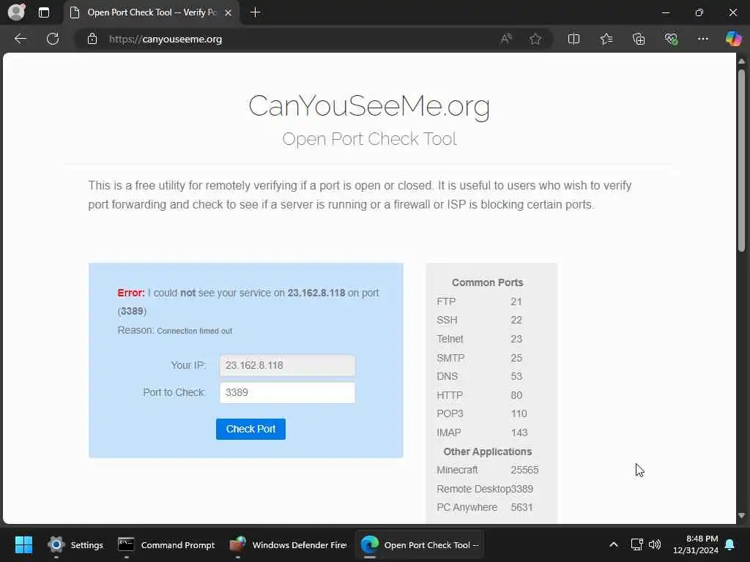Show hidden system tray icons
Screen dimensions: 750x562
[x=614, y=544]
